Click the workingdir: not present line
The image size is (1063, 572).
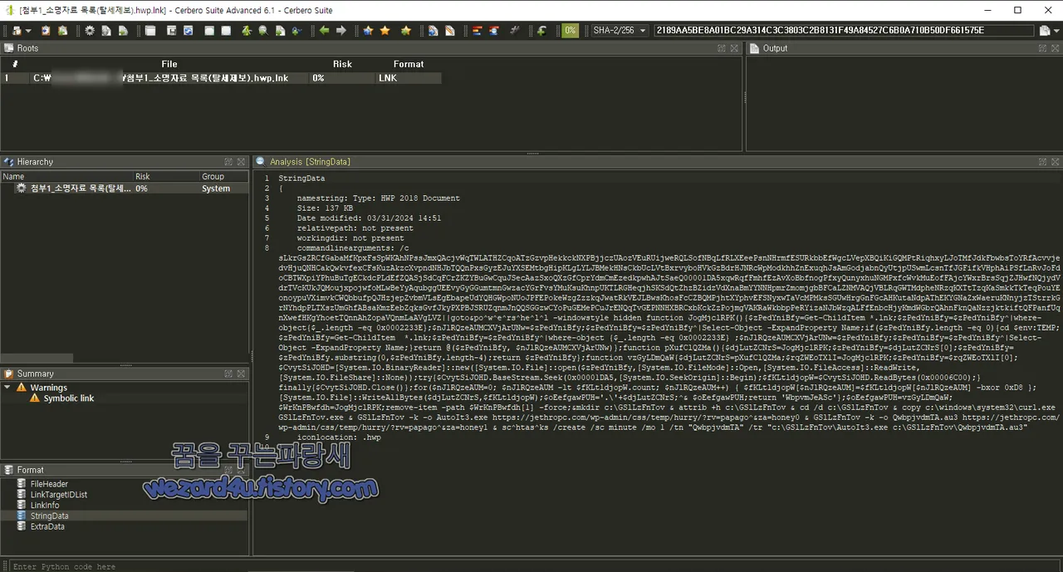point(350,238)
